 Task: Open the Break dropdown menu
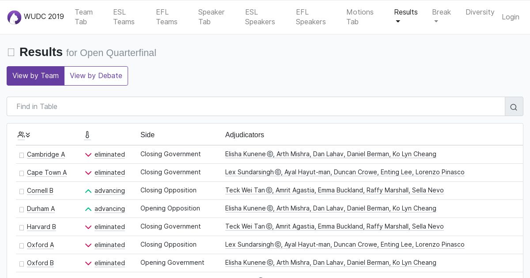(x=441, y=17)
